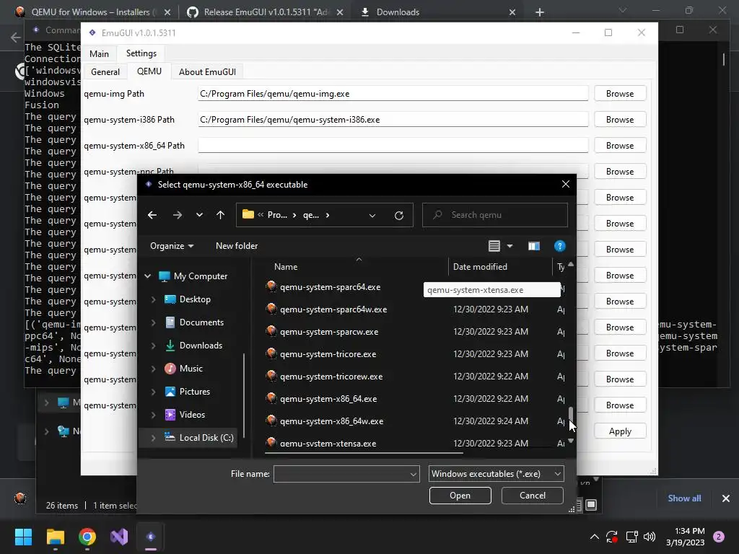The height and width of the screenshot is (554, 739).
Task: Select qemu-system-x86_64.exe file
Action: pyautogui.click(x=328, y=399)
